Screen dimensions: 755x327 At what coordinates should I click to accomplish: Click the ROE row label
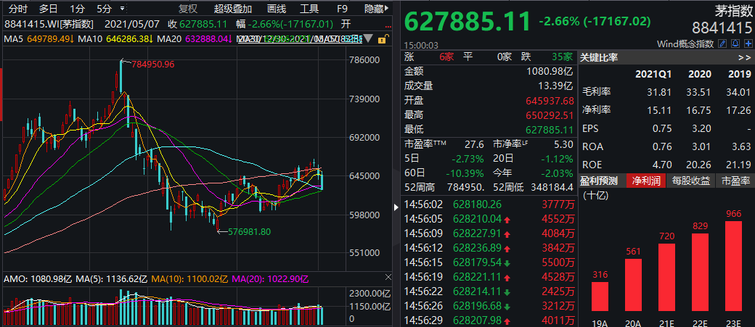593,164
